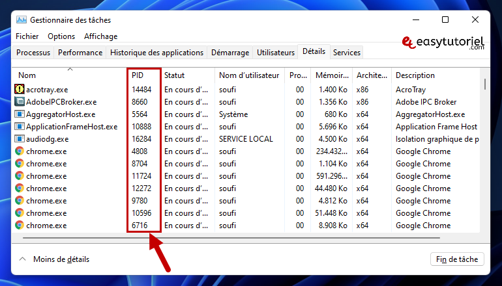Switch to the Services tab

[x=346, y=53]
